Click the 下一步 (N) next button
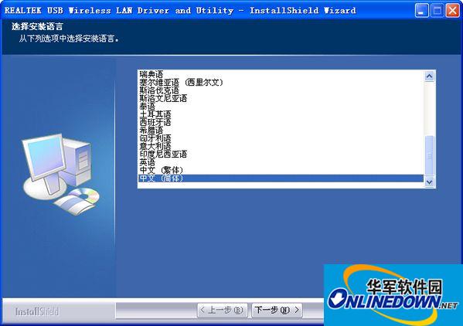The width and height of the screenshot is (463, 326). [x=277, y=310]
